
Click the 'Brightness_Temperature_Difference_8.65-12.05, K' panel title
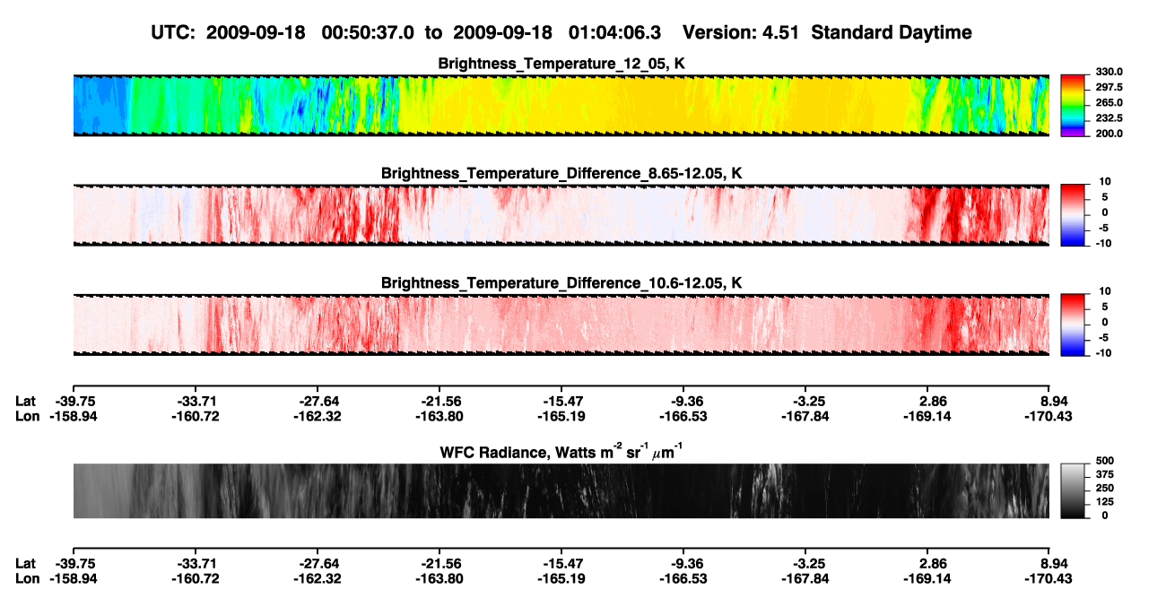561,173
